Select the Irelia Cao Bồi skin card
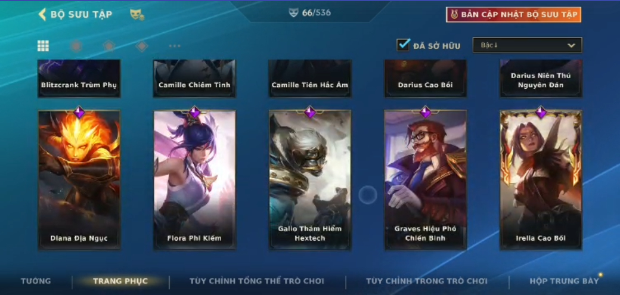 [541, 180]
